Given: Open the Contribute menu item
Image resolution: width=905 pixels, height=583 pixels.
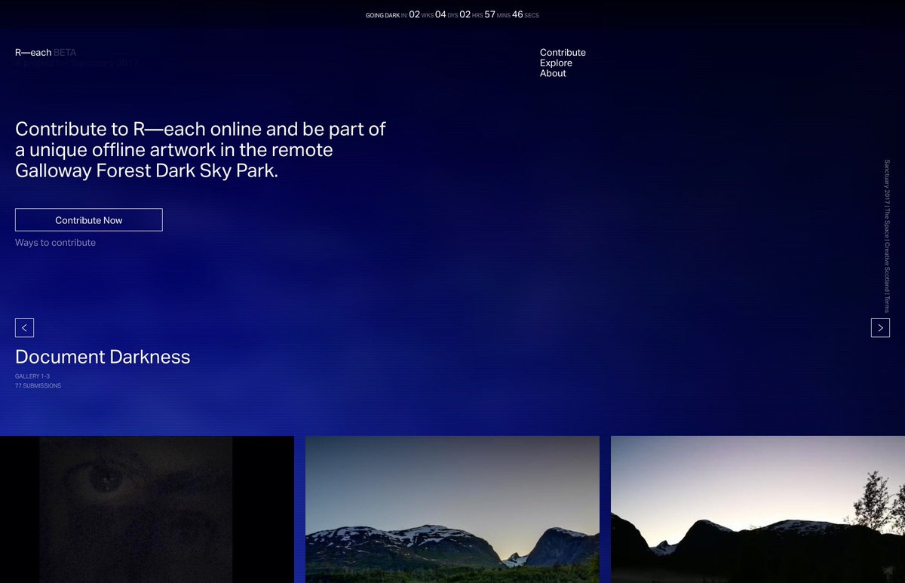Looking at the screenshot, I should [x=563, y=52].
